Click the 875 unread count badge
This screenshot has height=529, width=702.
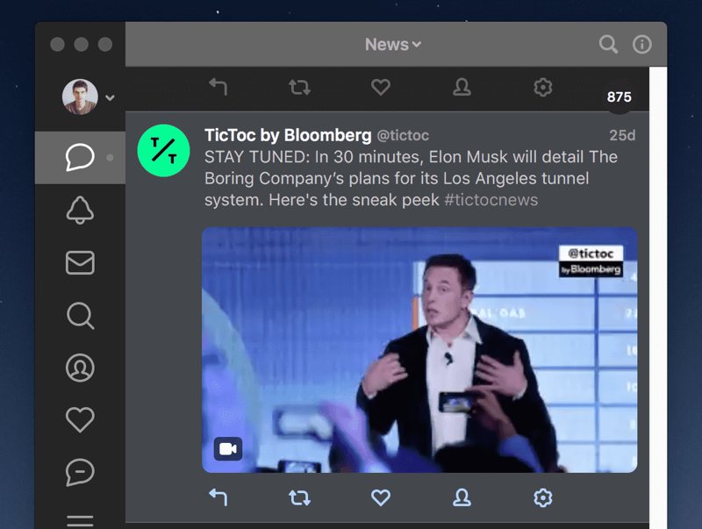pos(620,97)
